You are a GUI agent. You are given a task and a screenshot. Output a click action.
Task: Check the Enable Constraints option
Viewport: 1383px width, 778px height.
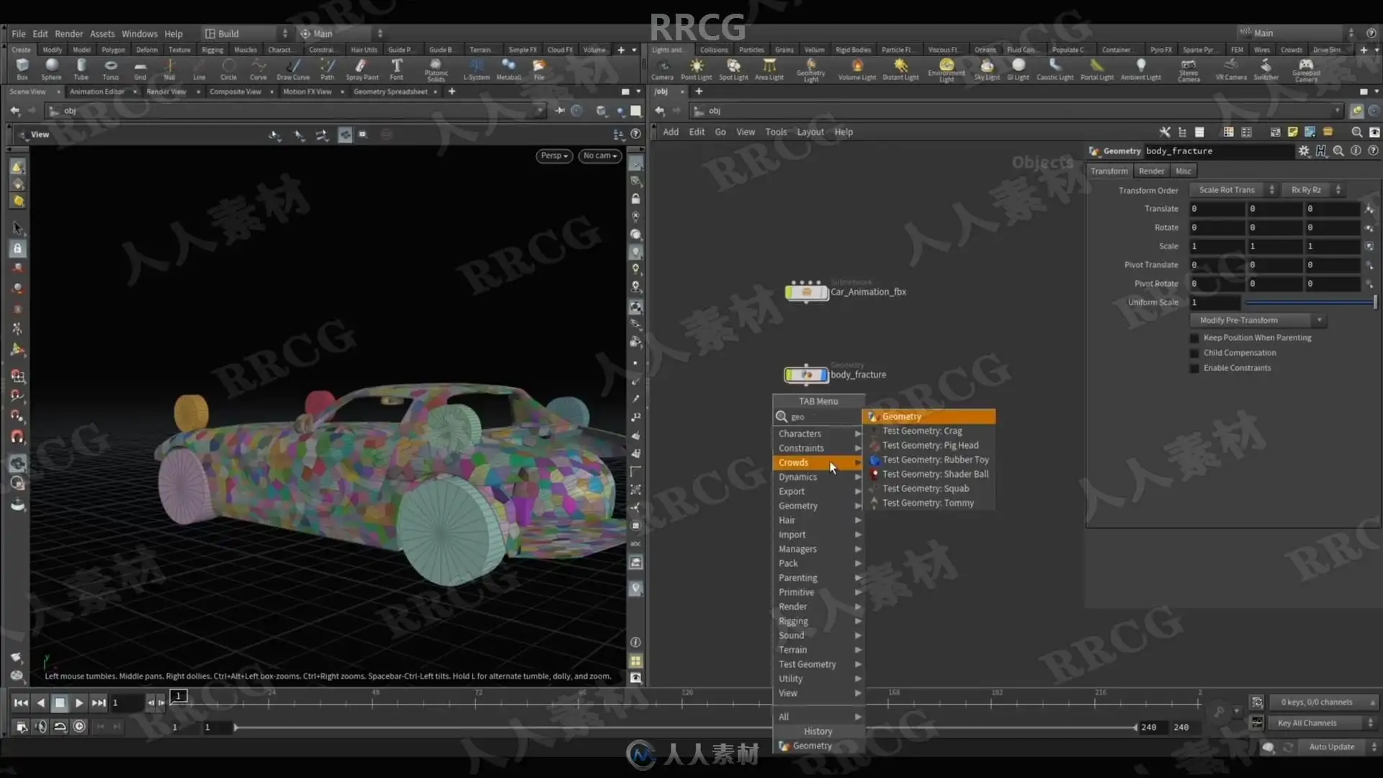pos(1195,368)
